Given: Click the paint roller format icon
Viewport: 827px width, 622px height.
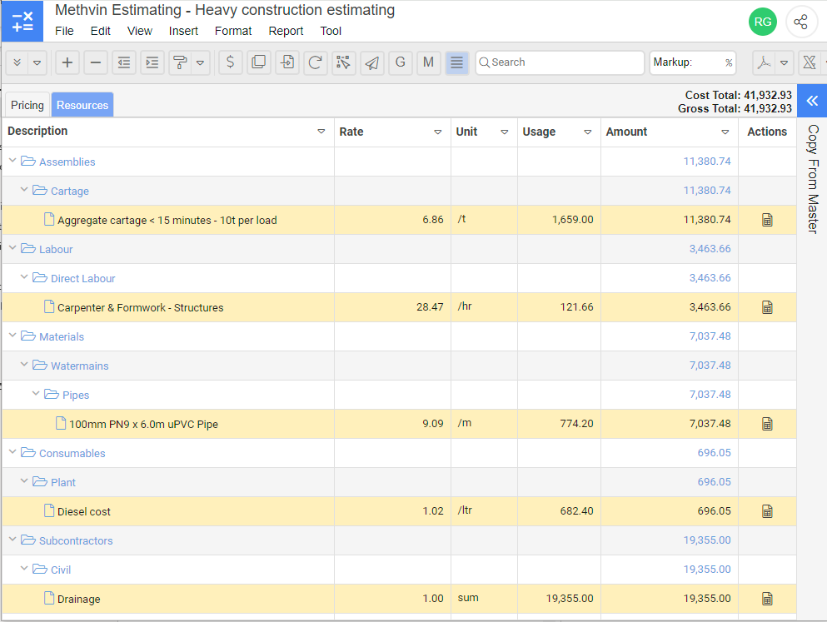Looking at the screenshot, I should point(180,62).
